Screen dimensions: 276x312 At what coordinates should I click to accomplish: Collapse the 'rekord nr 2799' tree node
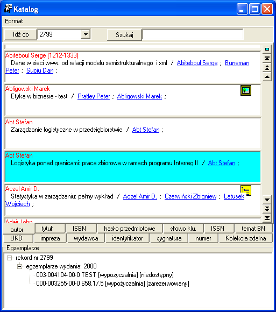[9, 258]
